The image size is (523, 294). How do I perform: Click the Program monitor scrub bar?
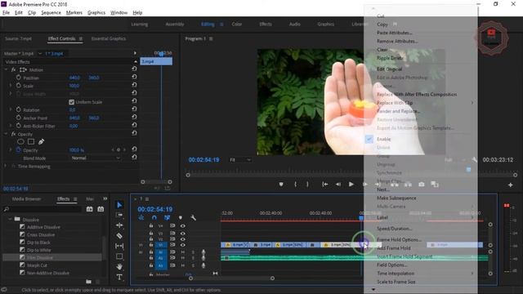(x=351, y=175)
